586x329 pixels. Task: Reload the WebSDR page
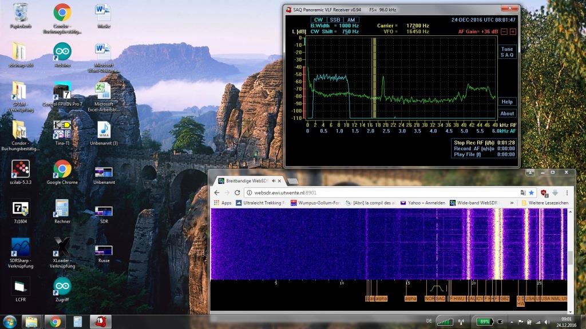pos(237,193)
